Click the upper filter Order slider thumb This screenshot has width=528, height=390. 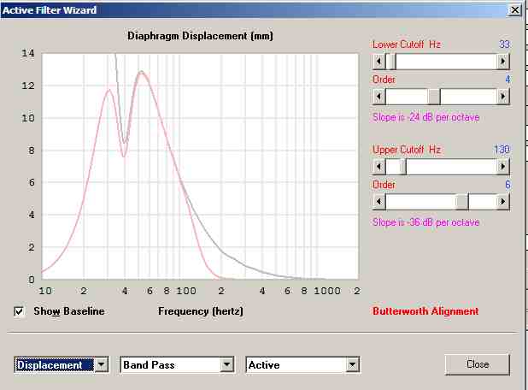(462, 202)
